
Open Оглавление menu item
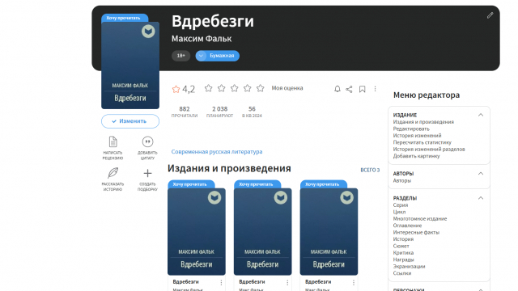pos(407,226)
